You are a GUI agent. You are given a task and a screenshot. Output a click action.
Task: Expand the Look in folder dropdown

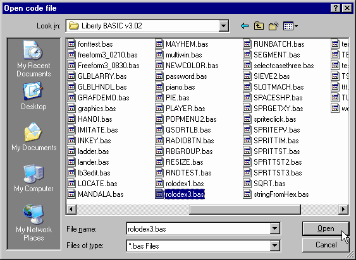[x=224, y=26]
